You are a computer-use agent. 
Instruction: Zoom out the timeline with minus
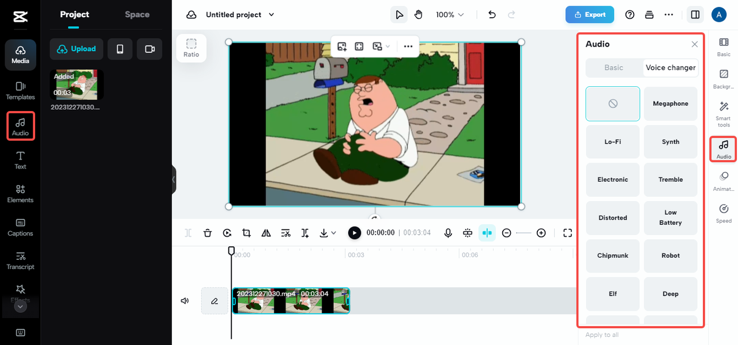506,233
